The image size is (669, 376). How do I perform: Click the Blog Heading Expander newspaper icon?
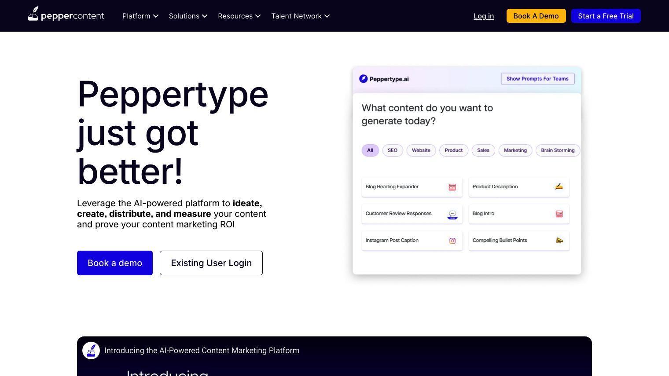pyautogui.click(x=452, y=187)
